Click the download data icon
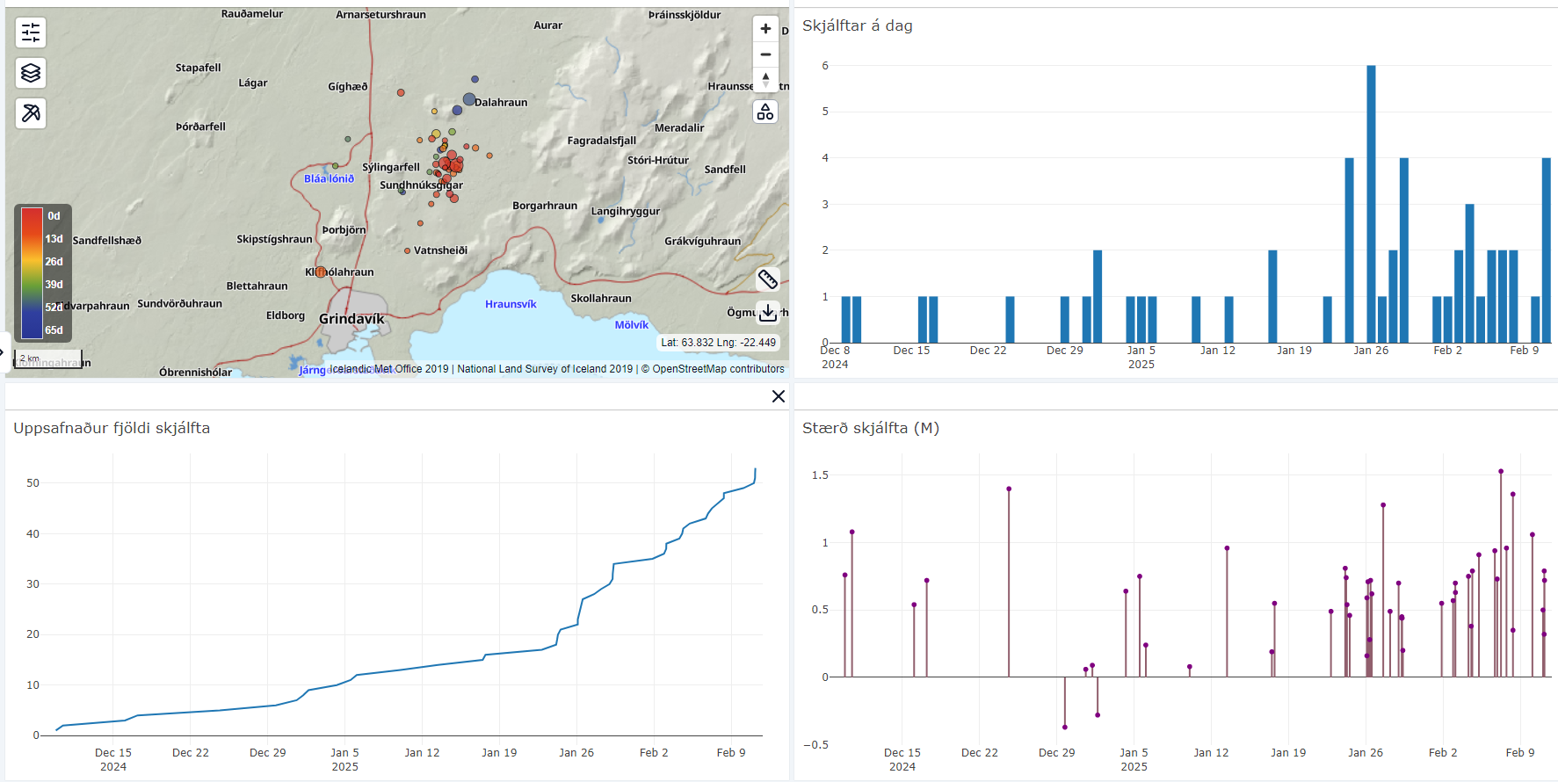The height and width of the screenshot is (782, 1558). coord(767,313)
